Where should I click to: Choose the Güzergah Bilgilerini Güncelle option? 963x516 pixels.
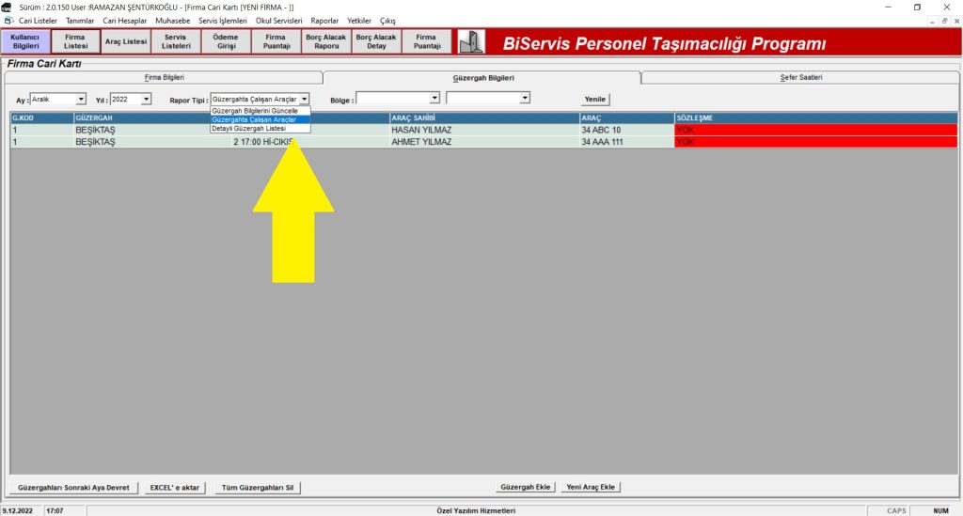coord(255,111)
